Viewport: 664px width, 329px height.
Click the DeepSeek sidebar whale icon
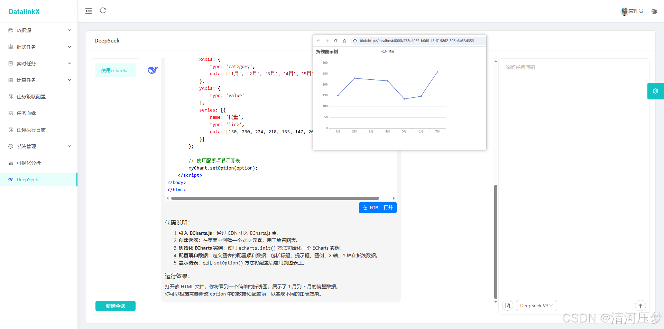click(x=11, y=180)
